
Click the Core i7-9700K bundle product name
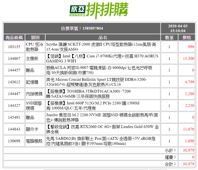(102, 58)
